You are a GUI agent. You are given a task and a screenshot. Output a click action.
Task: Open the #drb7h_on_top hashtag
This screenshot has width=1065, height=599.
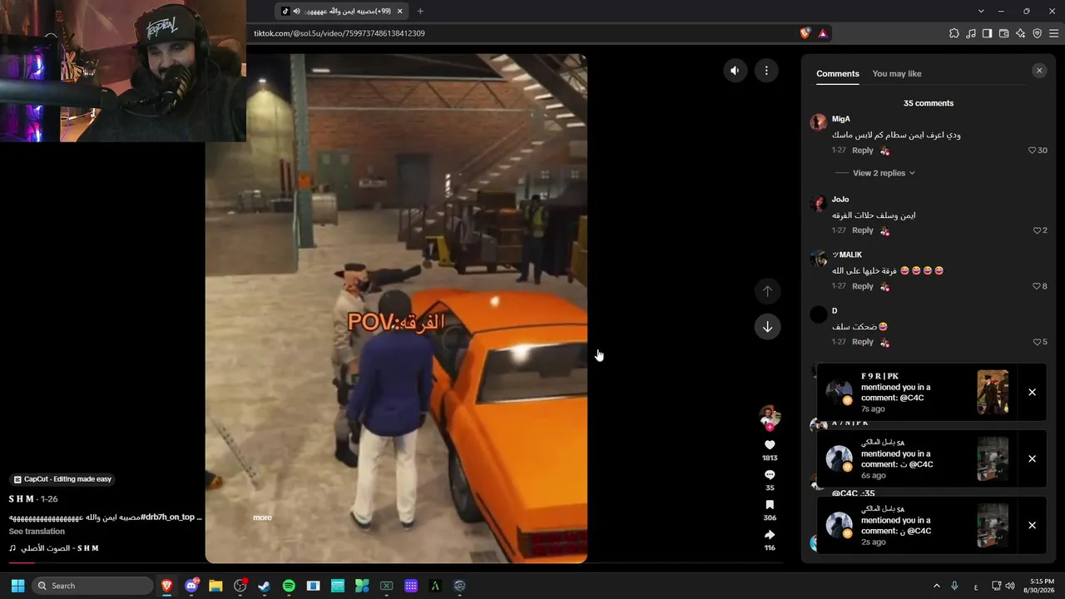coord(167,517)
